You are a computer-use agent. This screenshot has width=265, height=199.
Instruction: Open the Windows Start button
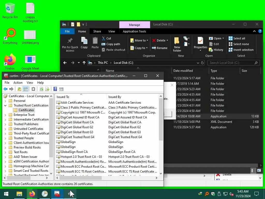pyautogui.click(x=6, y=194)
